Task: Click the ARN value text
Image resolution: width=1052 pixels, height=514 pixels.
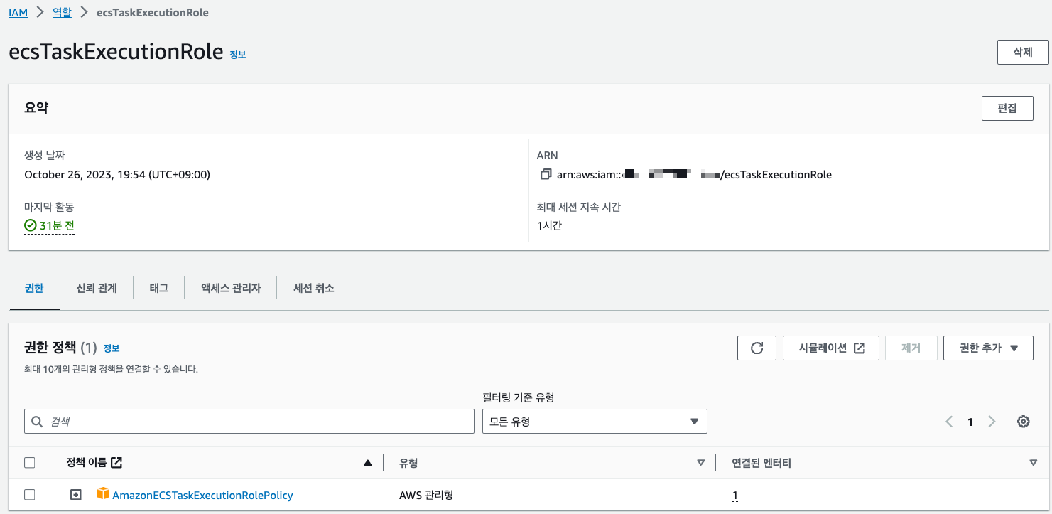Action: (x=694, y=174)
